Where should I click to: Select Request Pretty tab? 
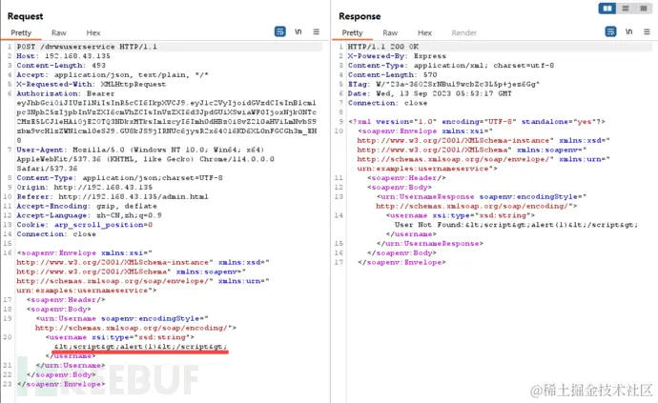[x=21, y=32]
